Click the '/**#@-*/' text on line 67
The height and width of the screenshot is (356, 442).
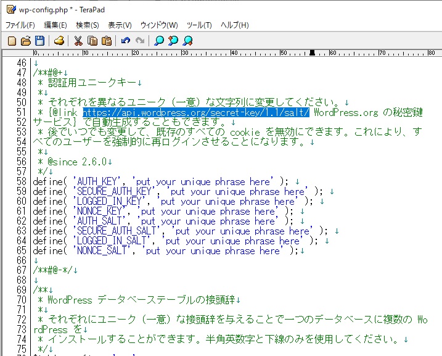point(53,270)
